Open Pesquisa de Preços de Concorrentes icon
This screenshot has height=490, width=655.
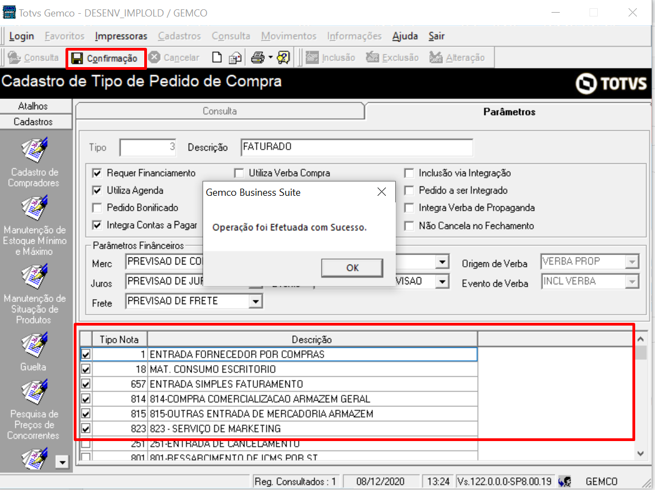click(34, 392)
